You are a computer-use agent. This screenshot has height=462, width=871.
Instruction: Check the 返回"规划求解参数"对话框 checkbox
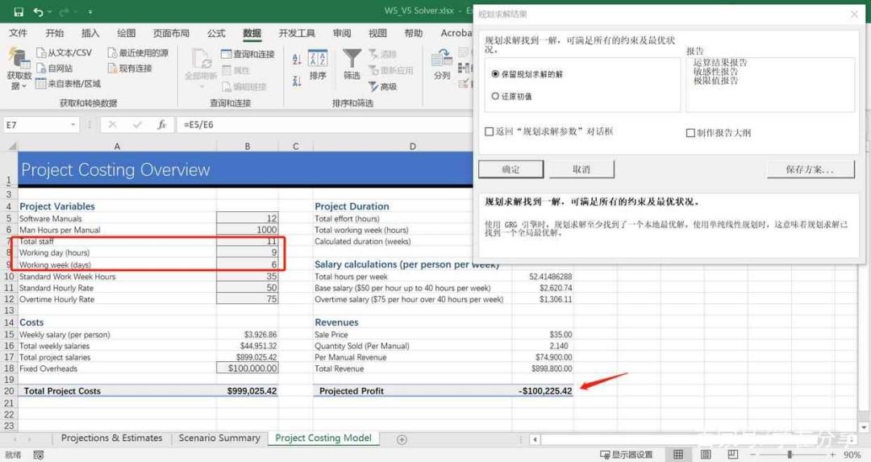point(490,131)
